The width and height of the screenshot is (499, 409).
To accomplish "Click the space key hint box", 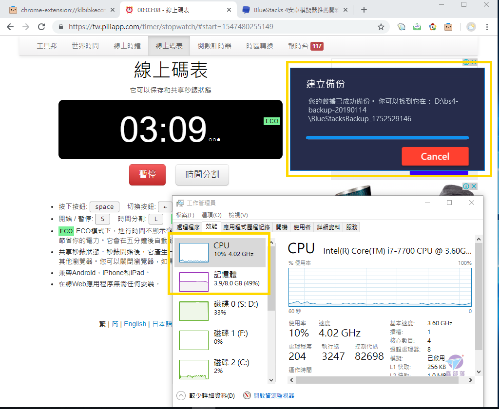I will pos(104,207).
